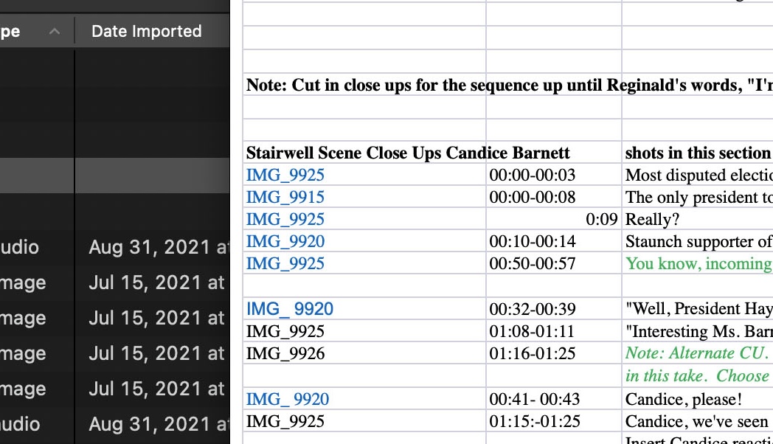773x444 pixels.
Task: Select the green "You know, incoming" cell
Action: click(x=697, y=264)
